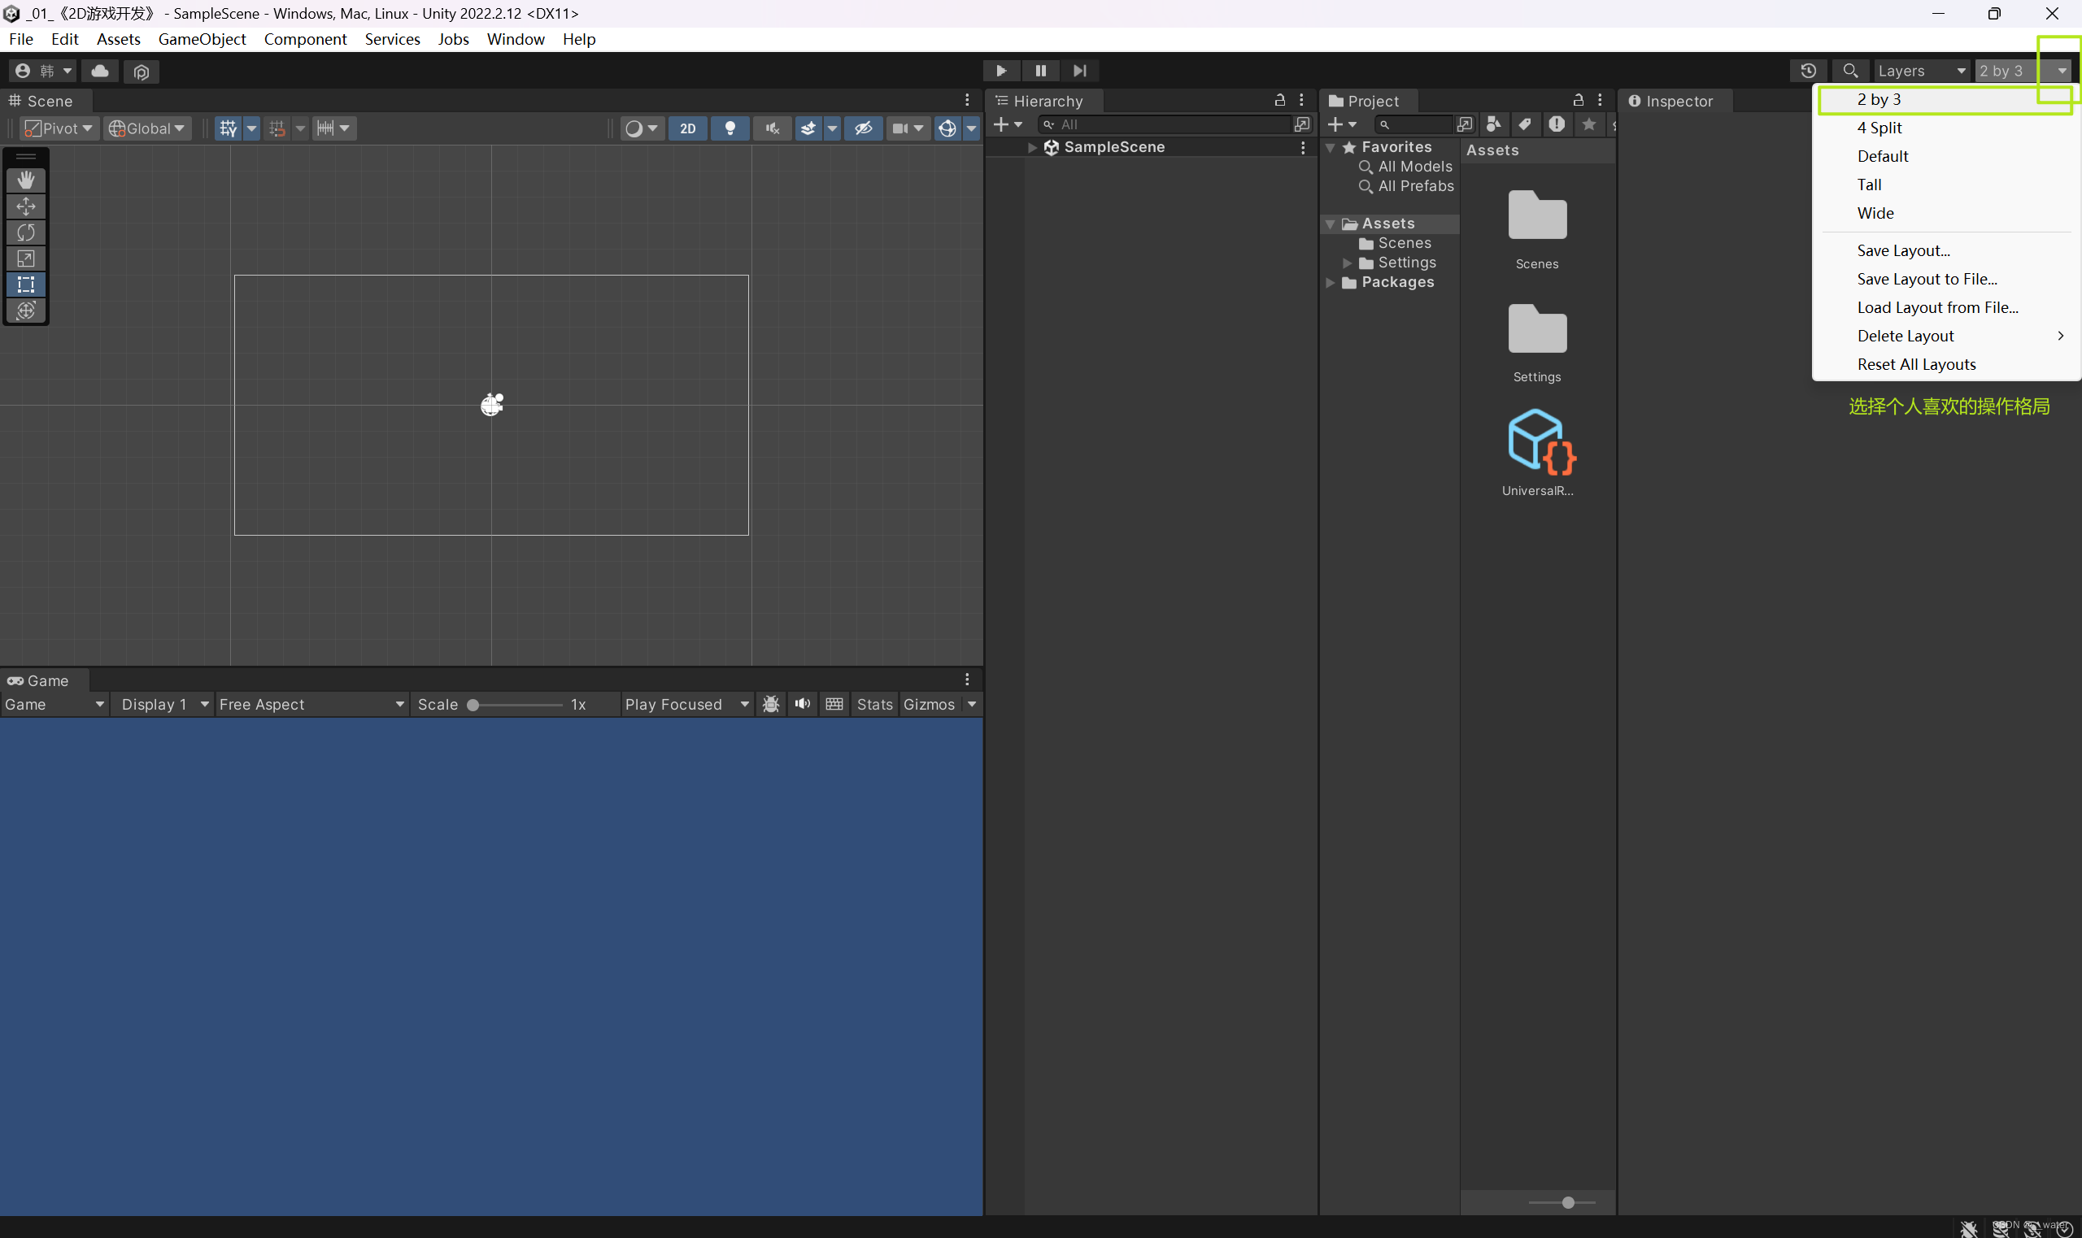Select the Hand tool in Scene toolbar
Image resolution: width=2082 pixels, height=1238 pixels.
click(26, 180)
